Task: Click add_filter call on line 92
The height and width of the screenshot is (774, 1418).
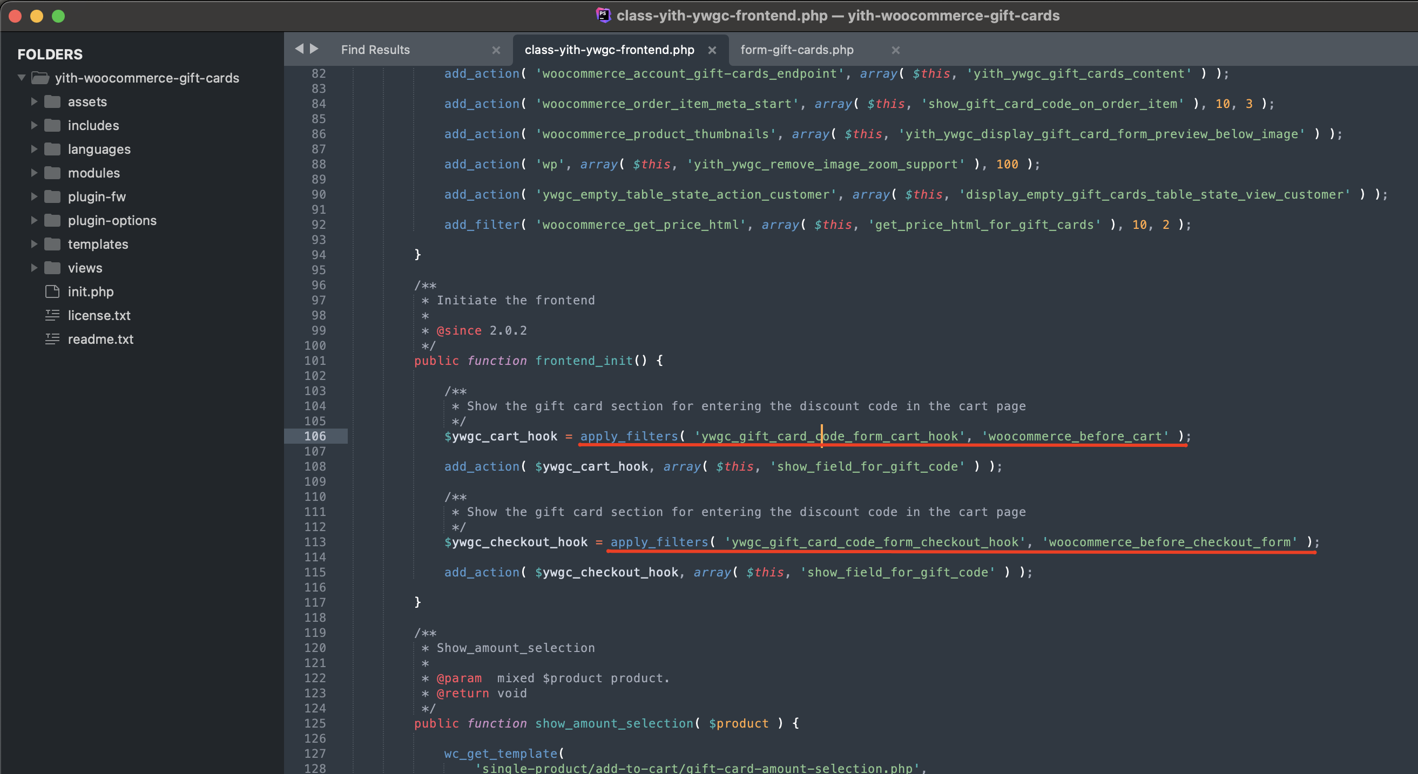Action: coord(482,225)
